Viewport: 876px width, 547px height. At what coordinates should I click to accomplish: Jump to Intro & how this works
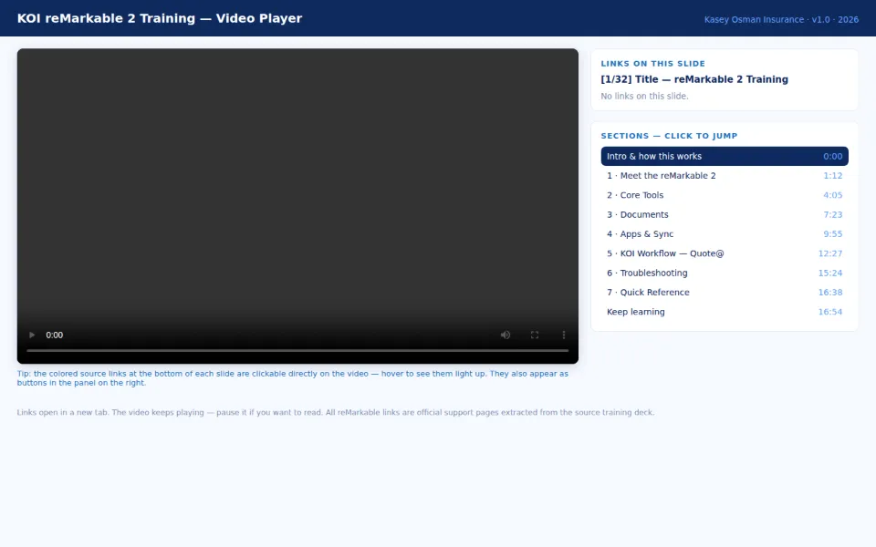725,156
